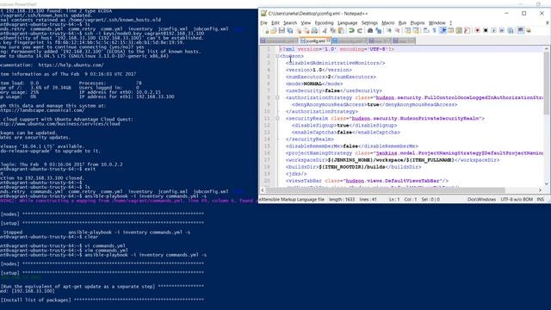Screen dimensions: 551x310
Task: Stop macro recording with the black square
Action: [x=486, y=31]
